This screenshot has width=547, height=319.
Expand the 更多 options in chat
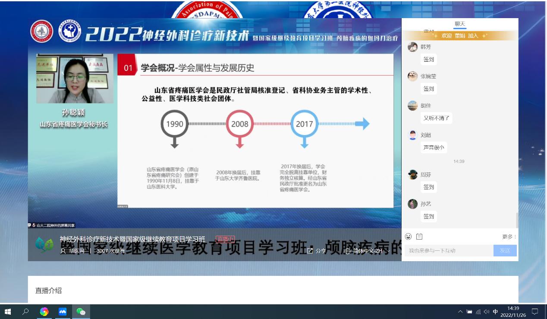tap(509, 237)
